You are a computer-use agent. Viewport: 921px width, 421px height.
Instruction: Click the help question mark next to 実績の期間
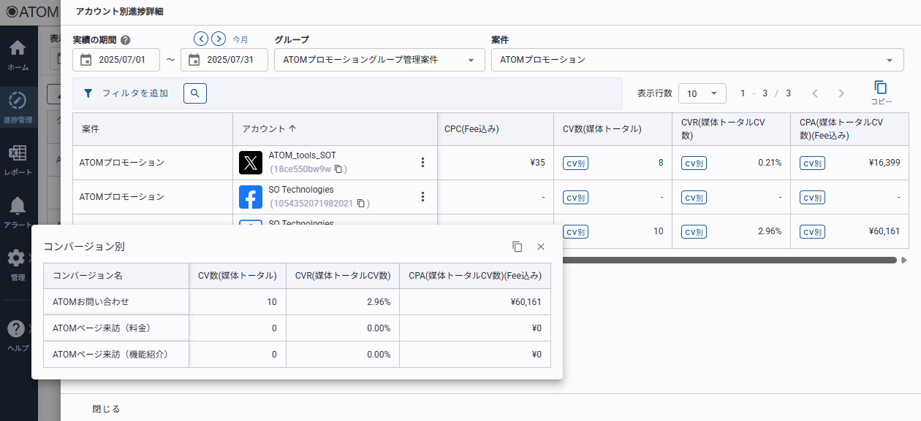click(x=126, y=40)
